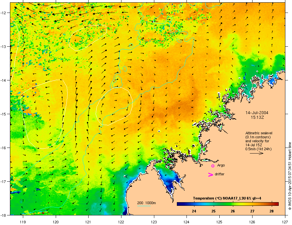Click the time text 15:13Z
292x225 pixels.
(x=257, y=117)
